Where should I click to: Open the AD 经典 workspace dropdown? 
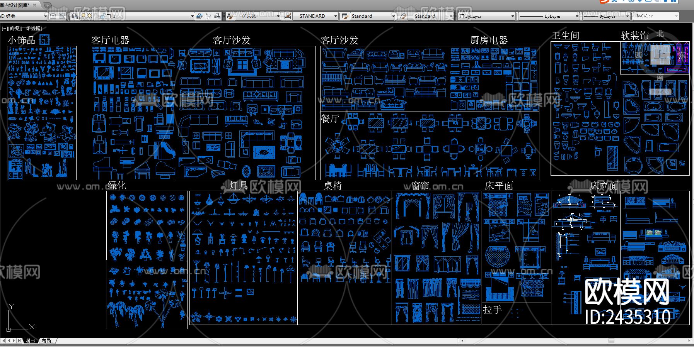(x=45, y=16)
